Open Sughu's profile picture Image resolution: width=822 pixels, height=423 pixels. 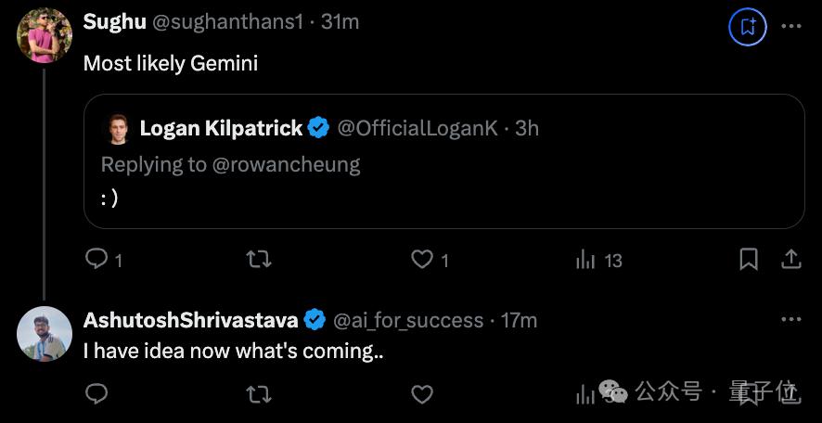click(44, 35)
